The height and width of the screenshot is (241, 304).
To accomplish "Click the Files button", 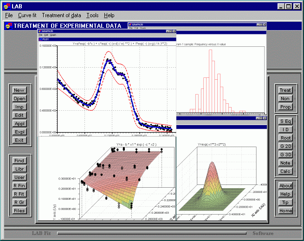I will pyautogui.click(x=19, y=211).
